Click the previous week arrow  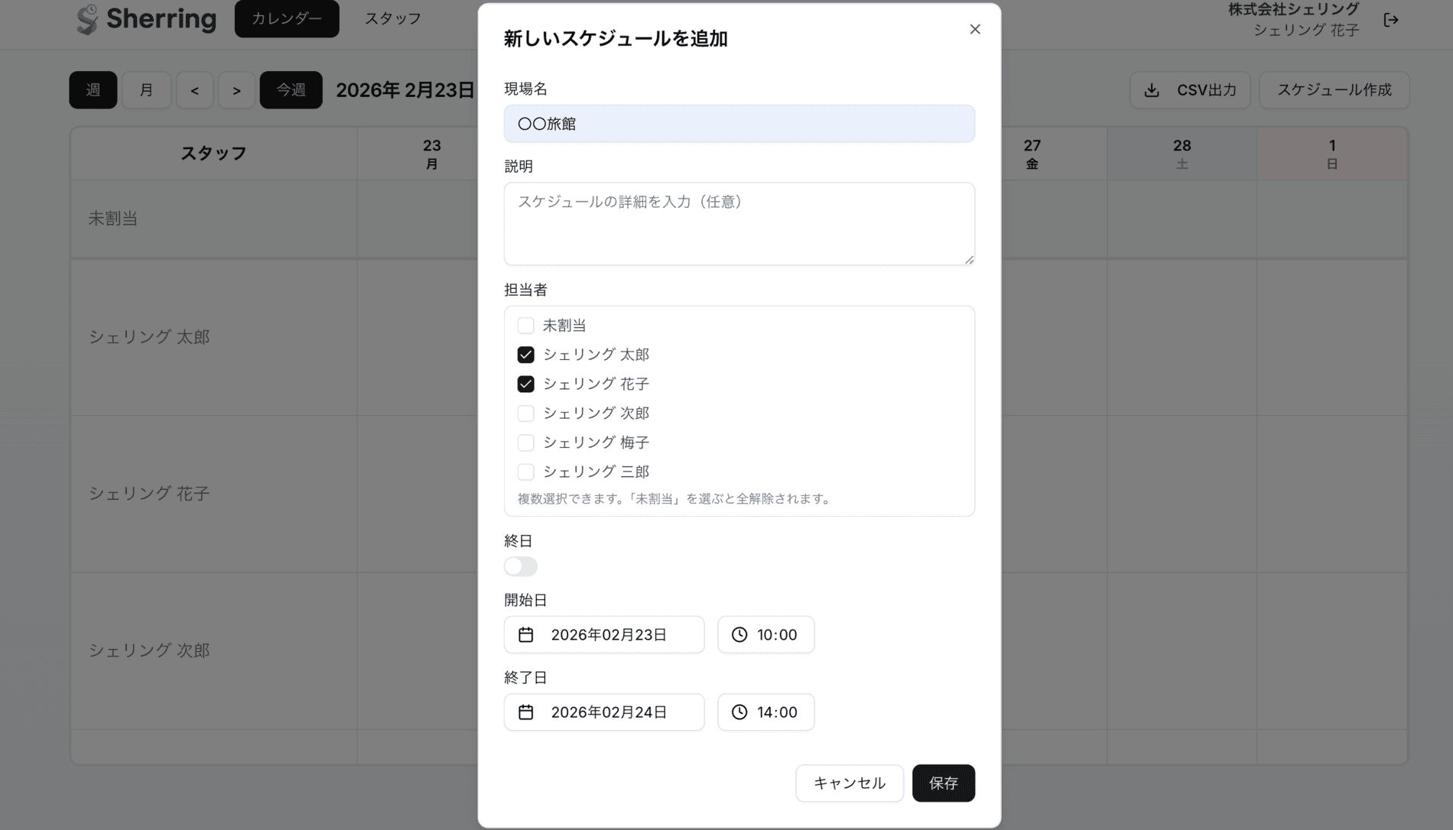pos(194,89)
